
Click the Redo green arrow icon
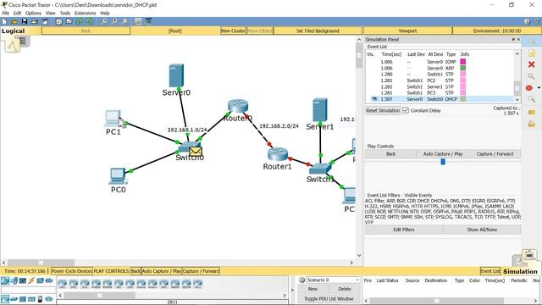(90, 21)
